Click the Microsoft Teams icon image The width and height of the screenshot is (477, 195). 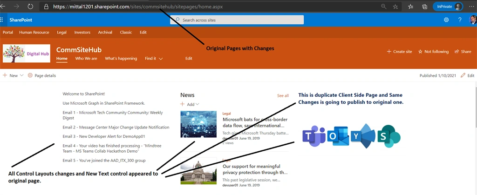pyautogui.click(x=314, y=136)
